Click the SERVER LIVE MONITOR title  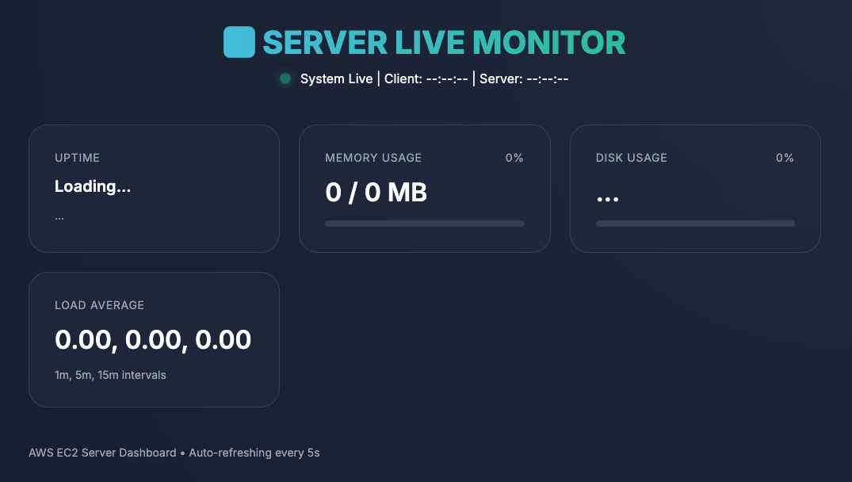(x=444, y=42)
